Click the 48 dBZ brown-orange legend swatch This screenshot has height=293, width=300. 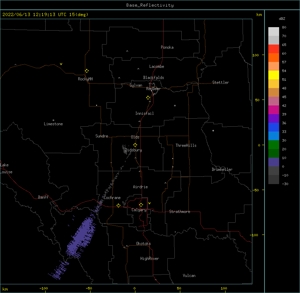[274, 92]
